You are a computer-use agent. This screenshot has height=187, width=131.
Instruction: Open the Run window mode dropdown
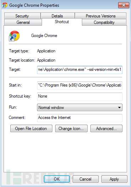coord(80,108)
